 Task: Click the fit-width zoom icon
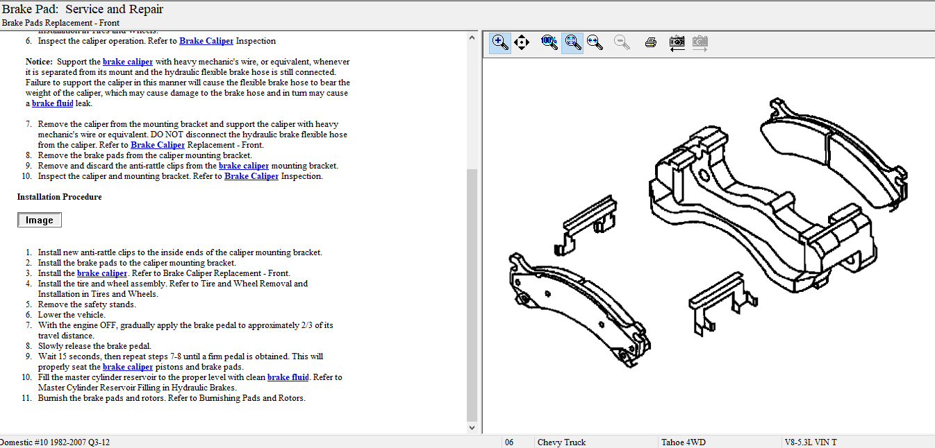(595, 42)
